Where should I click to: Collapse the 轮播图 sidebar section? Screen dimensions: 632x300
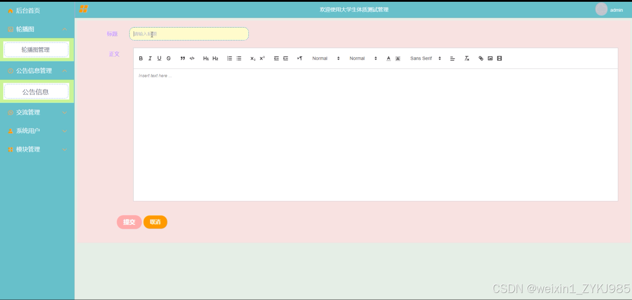(x=37, y=29)
